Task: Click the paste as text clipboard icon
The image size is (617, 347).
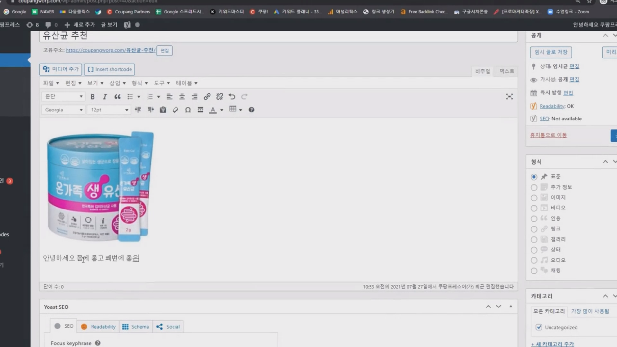Action: pyautogui.click(x=163, y=110)
